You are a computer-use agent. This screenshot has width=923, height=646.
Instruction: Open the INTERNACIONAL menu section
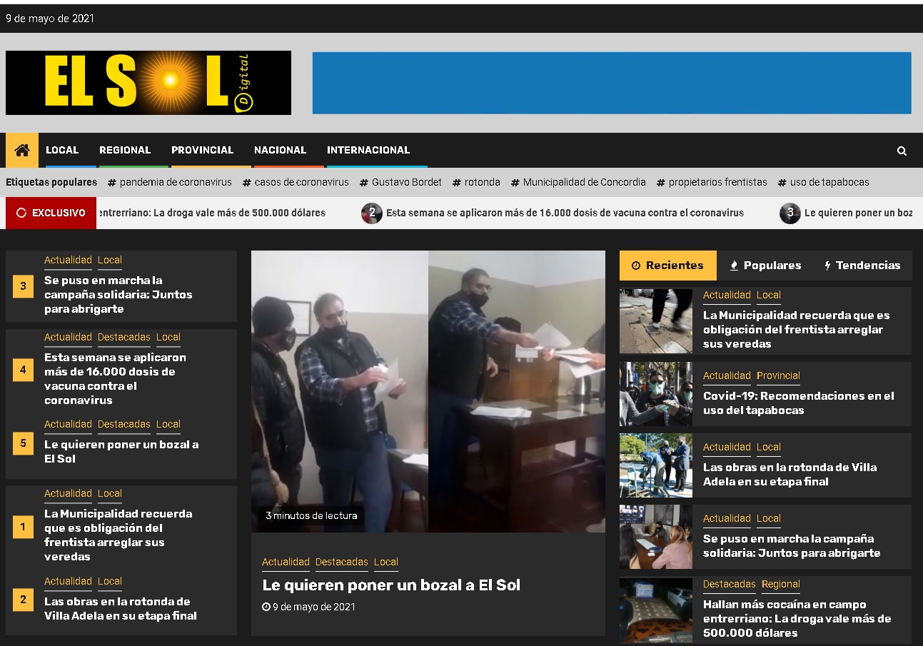coord(368,150)
